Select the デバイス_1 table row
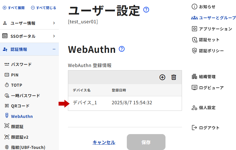The image size is (236, 150). (x=125, y=103)
